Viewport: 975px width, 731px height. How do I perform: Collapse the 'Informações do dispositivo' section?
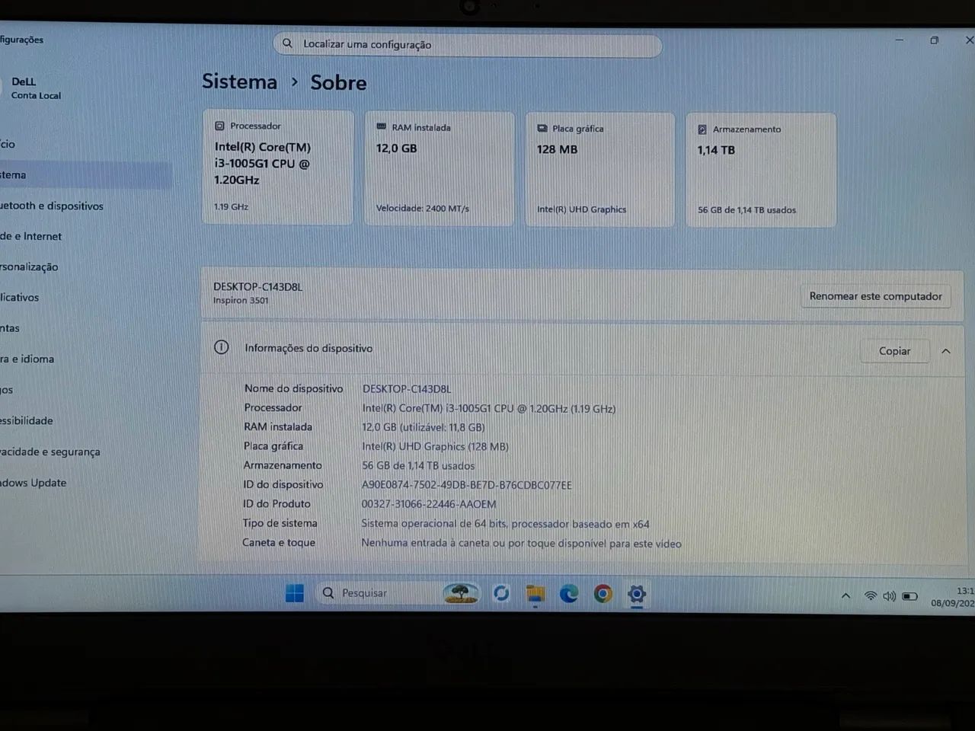click(946, 351)
